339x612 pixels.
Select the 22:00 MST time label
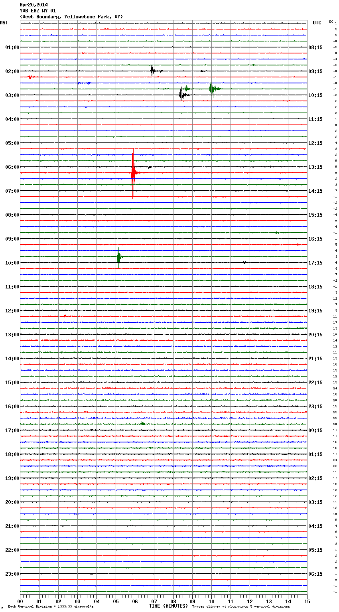coord(12,550)
